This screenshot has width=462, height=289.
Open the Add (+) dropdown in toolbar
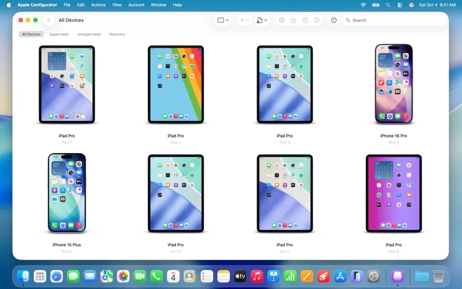click(244, 20)
